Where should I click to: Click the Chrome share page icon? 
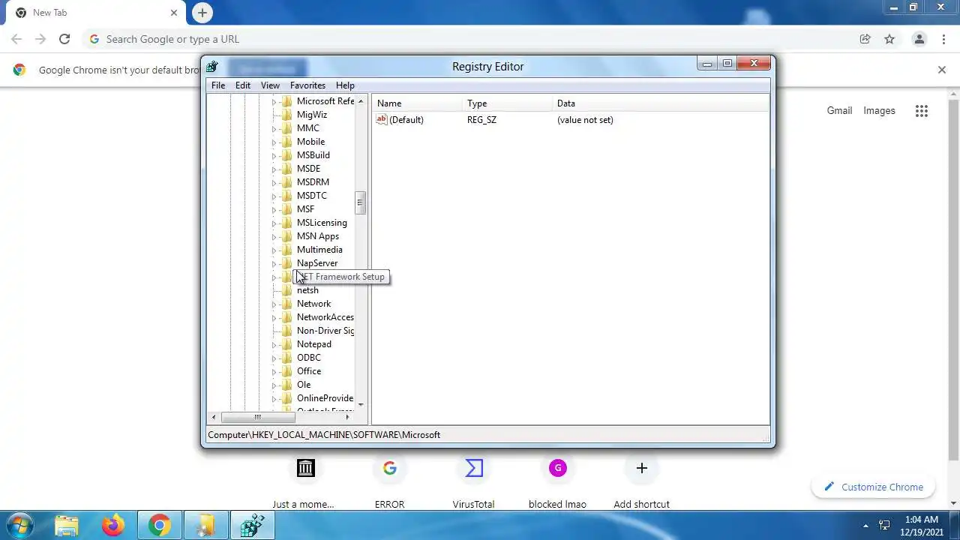(x=865, y=39)
